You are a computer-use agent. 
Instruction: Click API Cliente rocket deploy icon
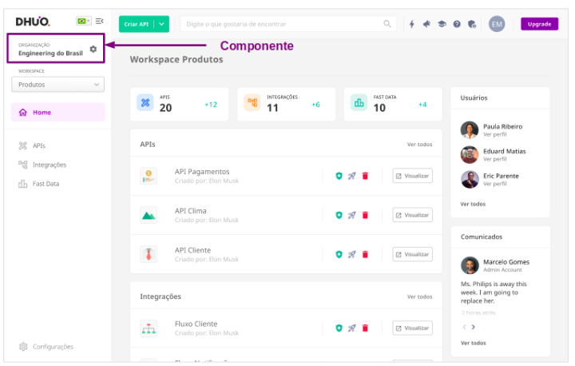[x=351, y=255]
